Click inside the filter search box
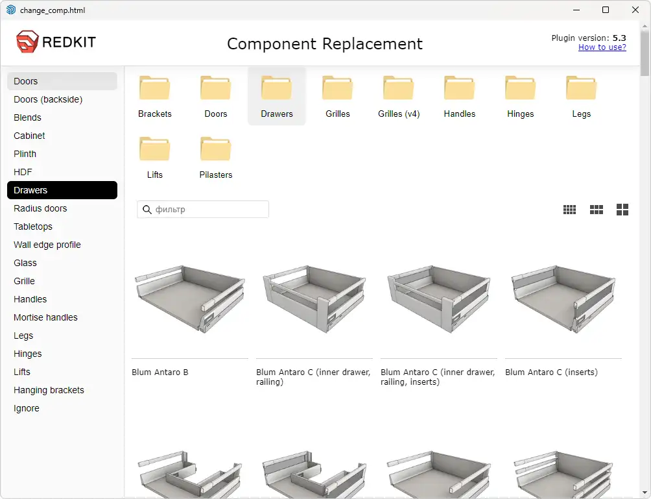 [x=202, y=209]
